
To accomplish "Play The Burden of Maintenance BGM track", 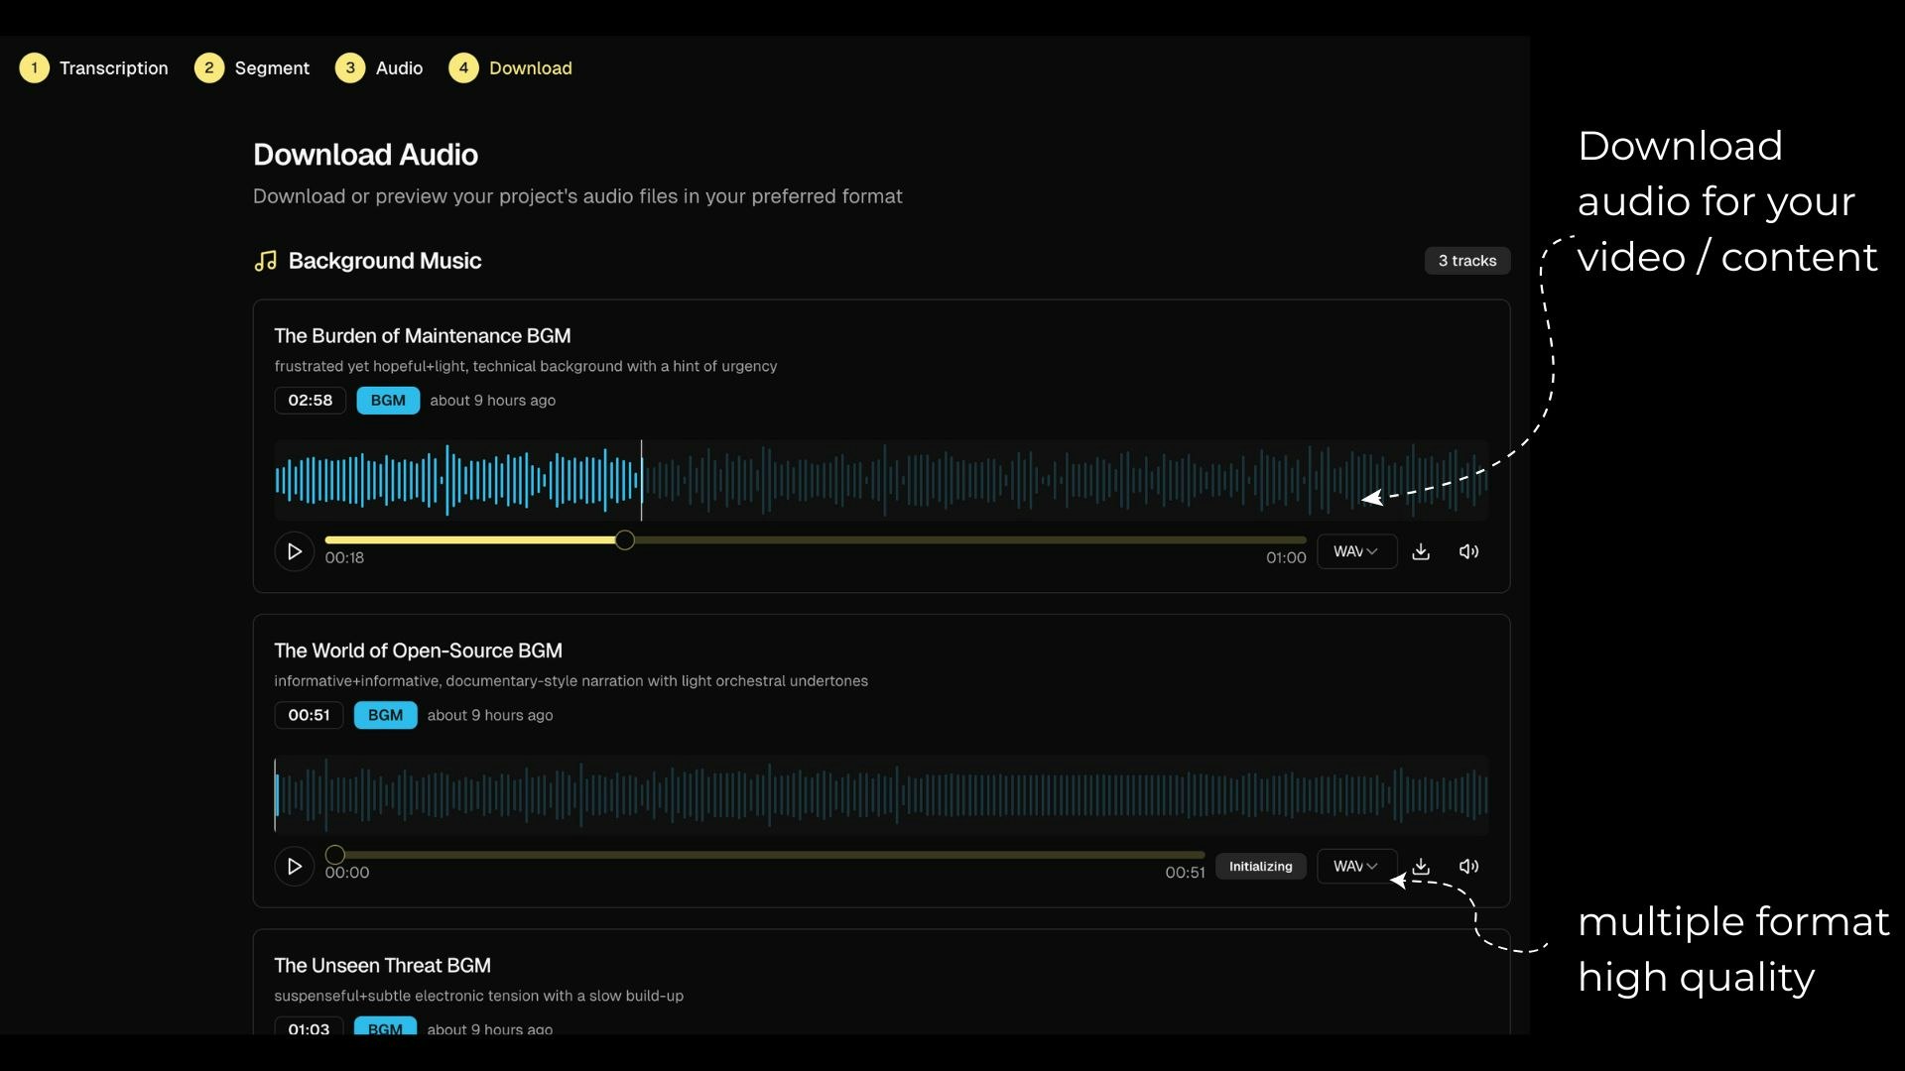I will point(294,551).
